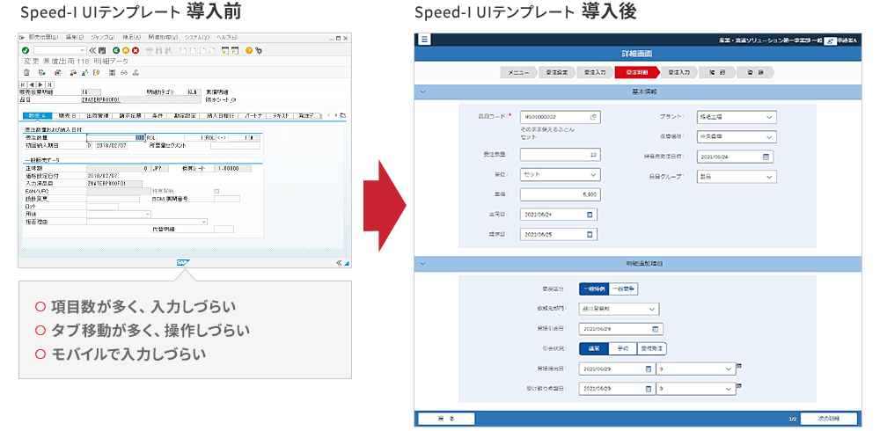Image resolution: width=880 pixels, height=431 pixels.
Task: Open calendar icon for 得意先発注日付 field
Action: pyautogui.click(x=766, y=157)
